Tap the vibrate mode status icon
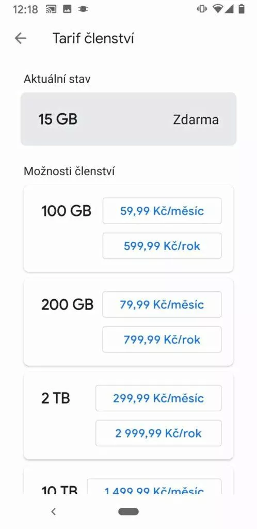 click(202, 9)
